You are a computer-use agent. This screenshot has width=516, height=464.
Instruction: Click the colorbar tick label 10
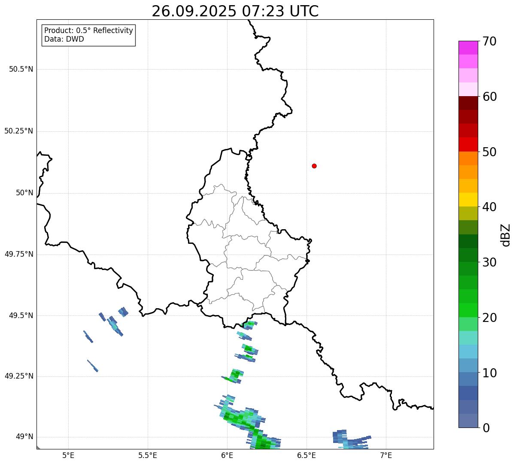489,373
